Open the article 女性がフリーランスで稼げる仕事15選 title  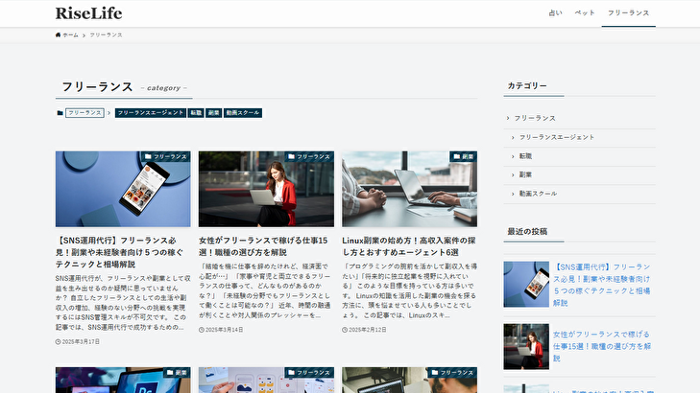264,246
